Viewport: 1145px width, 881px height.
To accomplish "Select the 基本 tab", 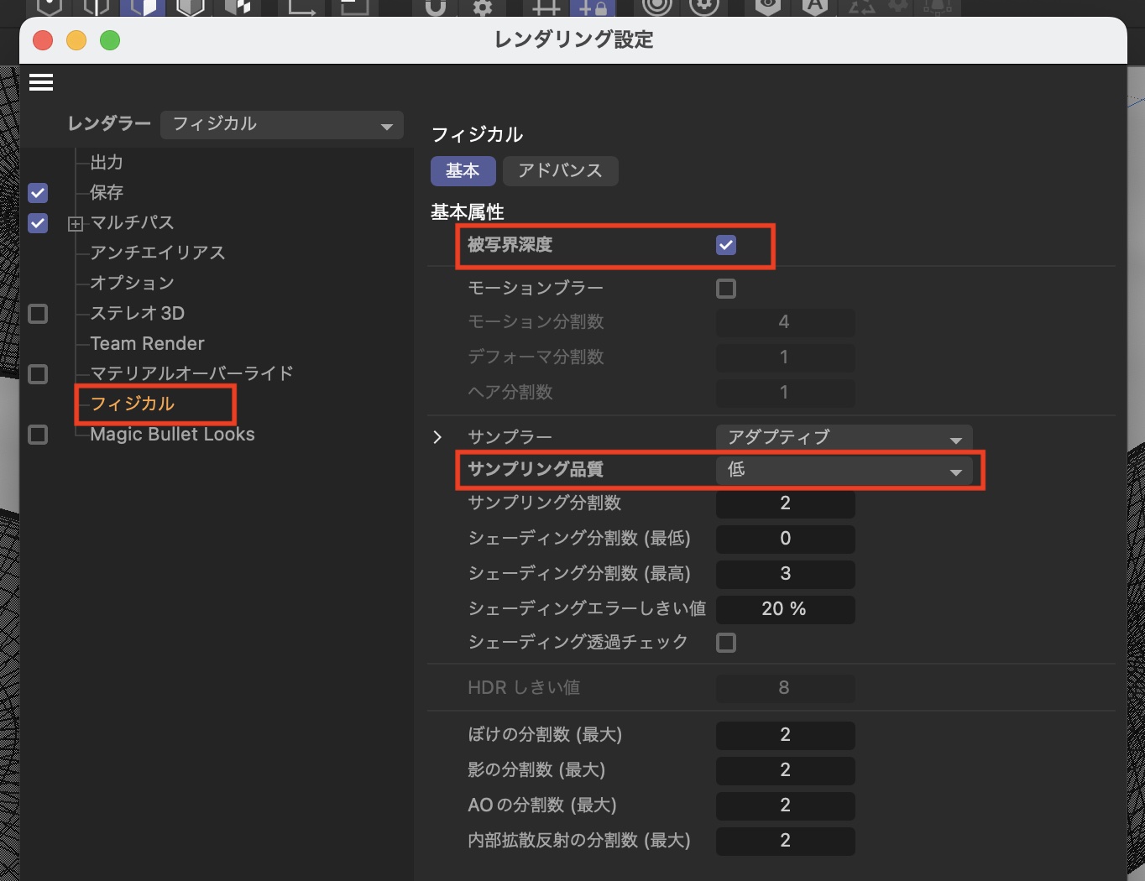I will (463, 171).
